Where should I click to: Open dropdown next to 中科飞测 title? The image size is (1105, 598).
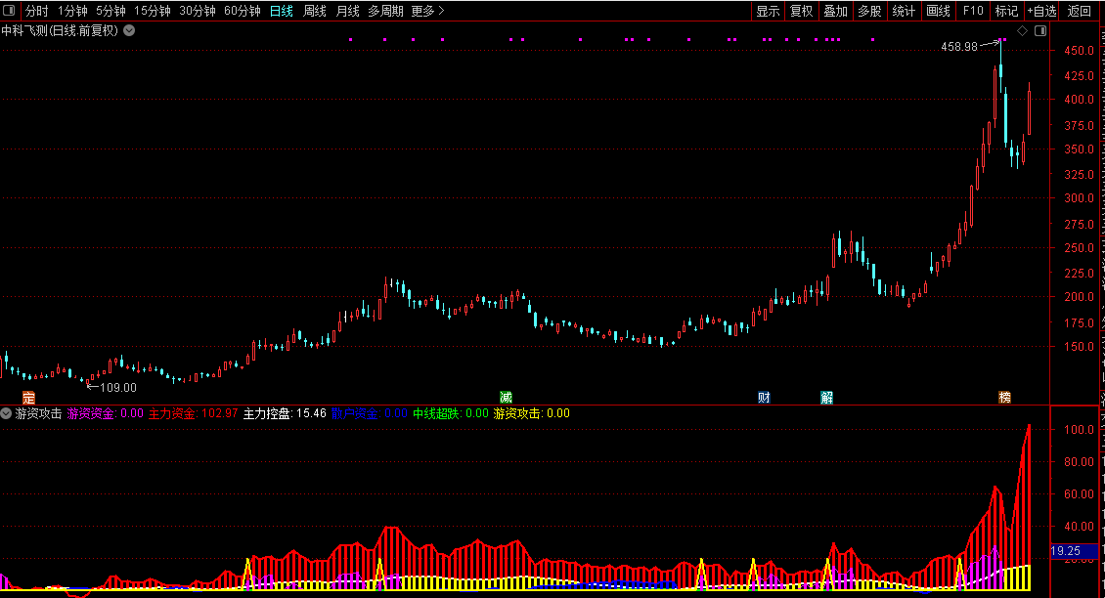point(129,30)
